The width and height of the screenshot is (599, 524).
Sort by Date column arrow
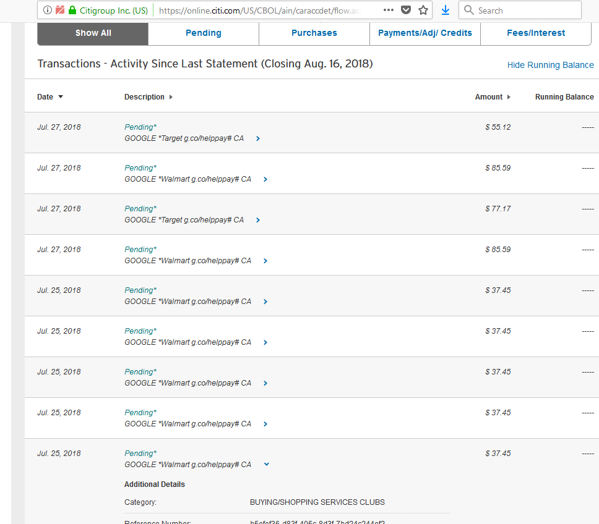[x=61, y=97]
